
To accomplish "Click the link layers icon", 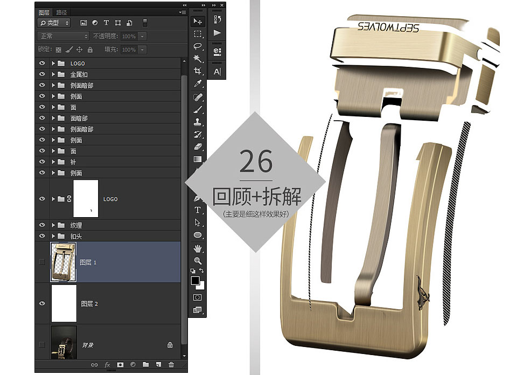I will [x=94, y=365].
